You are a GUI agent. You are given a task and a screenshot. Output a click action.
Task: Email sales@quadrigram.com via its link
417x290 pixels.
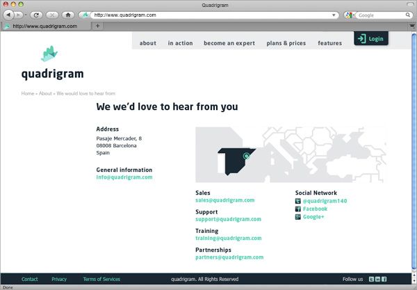pos(225,200)
